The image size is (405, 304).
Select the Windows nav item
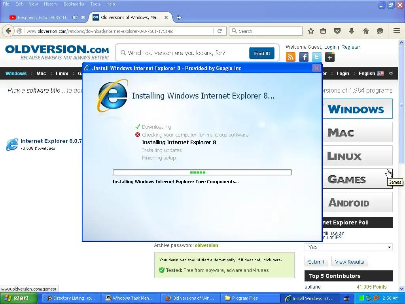click(x=16, y=73)
